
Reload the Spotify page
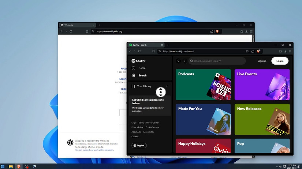[x=139, y=51]
